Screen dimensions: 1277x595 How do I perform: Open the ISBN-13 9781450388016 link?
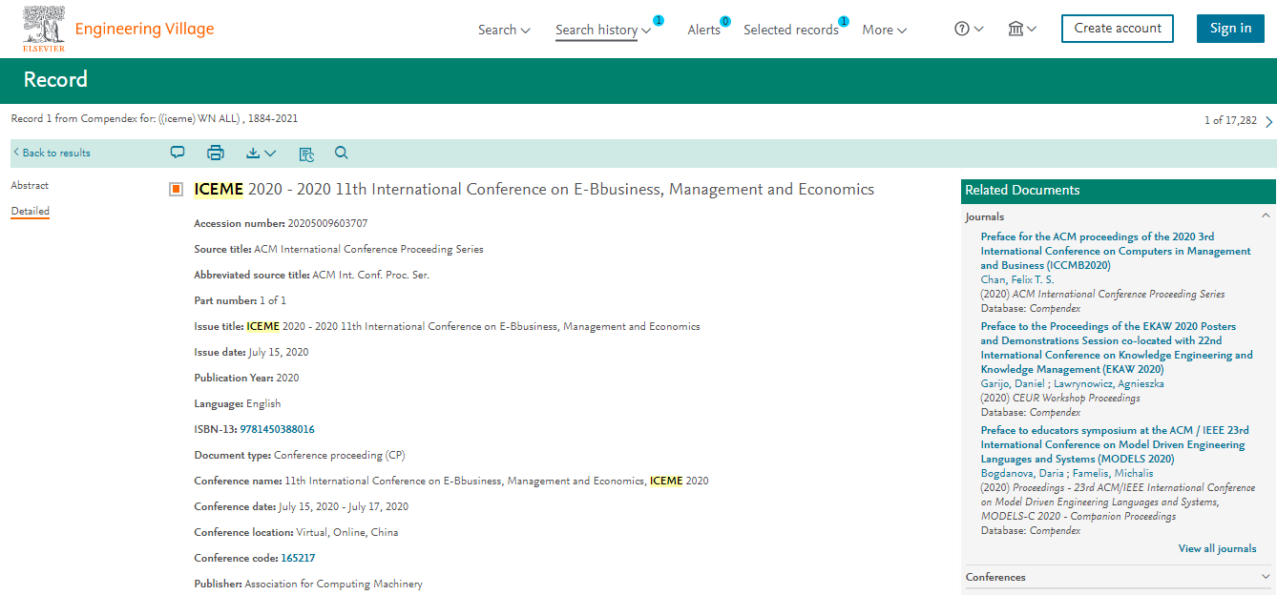277,429
